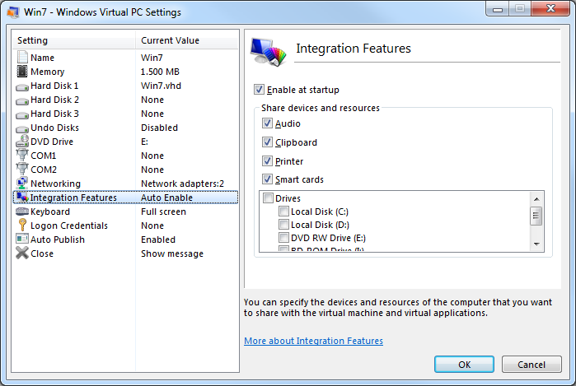Select the Logon Credentials setting row
Image resolution: width=576 pixels, height=386 pixels.
[x=125, y=226]
